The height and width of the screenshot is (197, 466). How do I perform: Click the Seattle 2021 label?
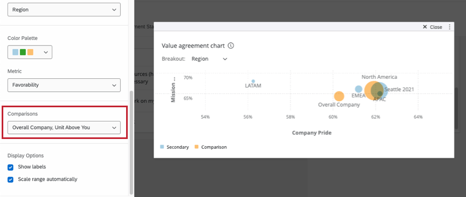[399, 89]
